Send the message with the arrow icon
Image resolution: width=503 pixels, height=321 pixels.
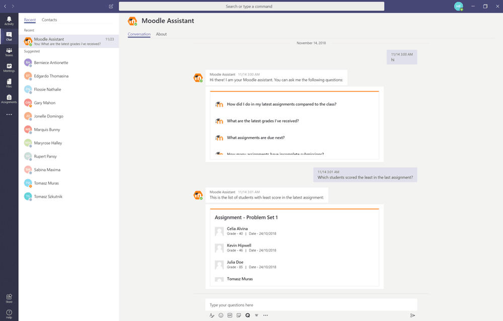412,315
